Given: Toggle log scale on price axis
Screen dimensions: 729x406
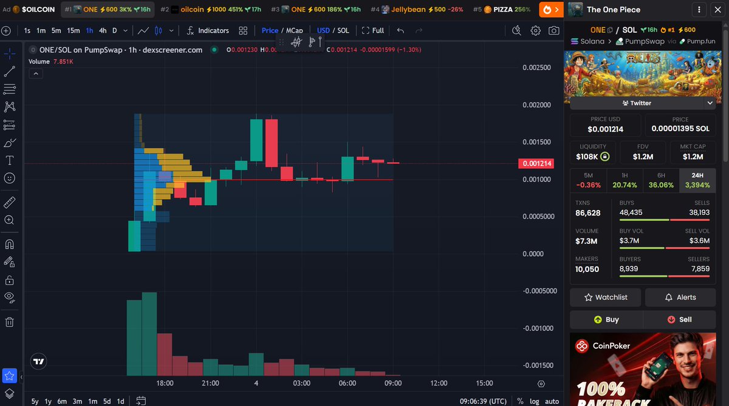Looking at the screenshot, I should (534, 401).
